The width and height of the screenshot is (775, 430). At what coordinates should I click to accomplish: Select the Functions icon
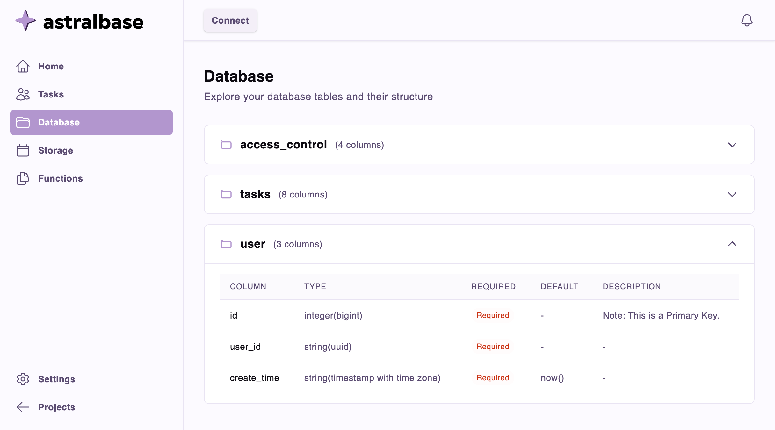[x=23, y=178]
